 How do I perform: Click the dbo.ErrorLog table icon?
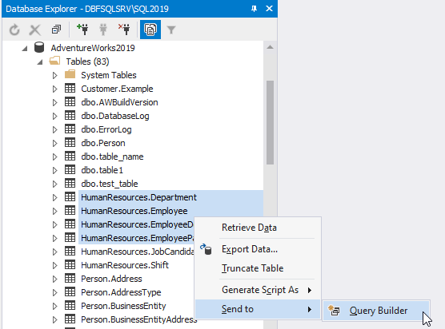[x=70, y=129]
